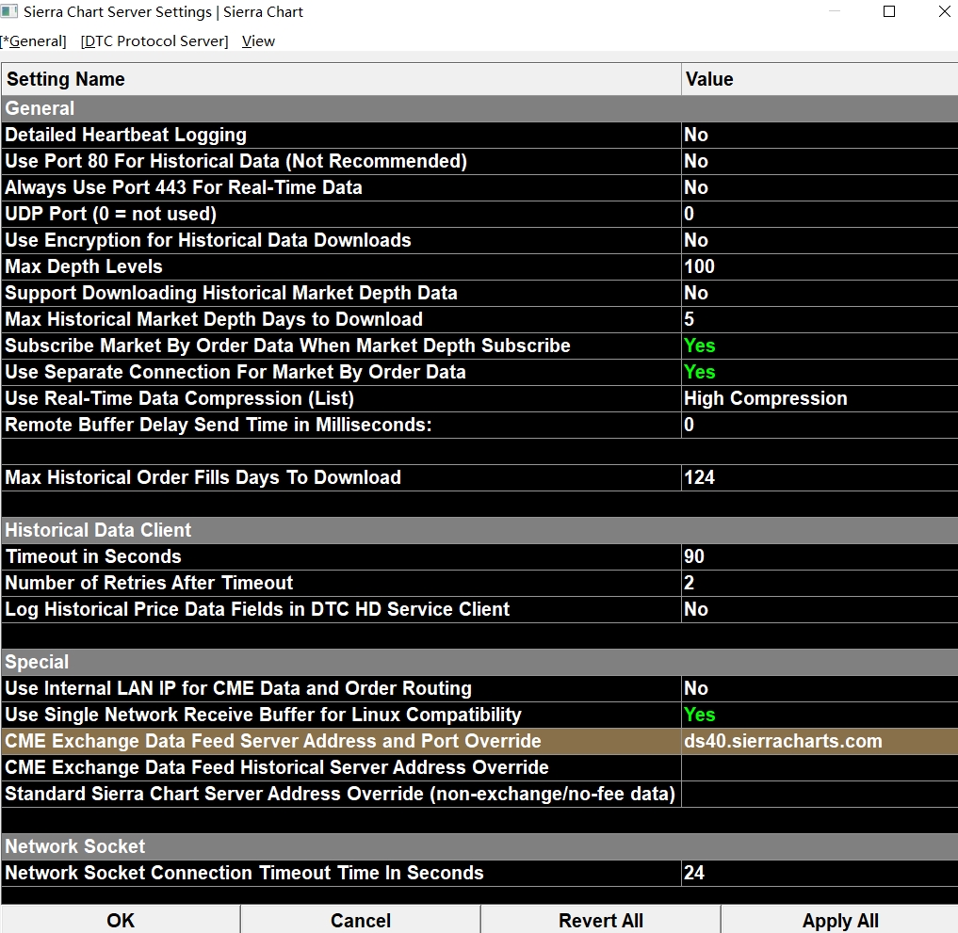This screenshot has width=958, height=933.
Task: Open the General menu
Action: (34, 40)
